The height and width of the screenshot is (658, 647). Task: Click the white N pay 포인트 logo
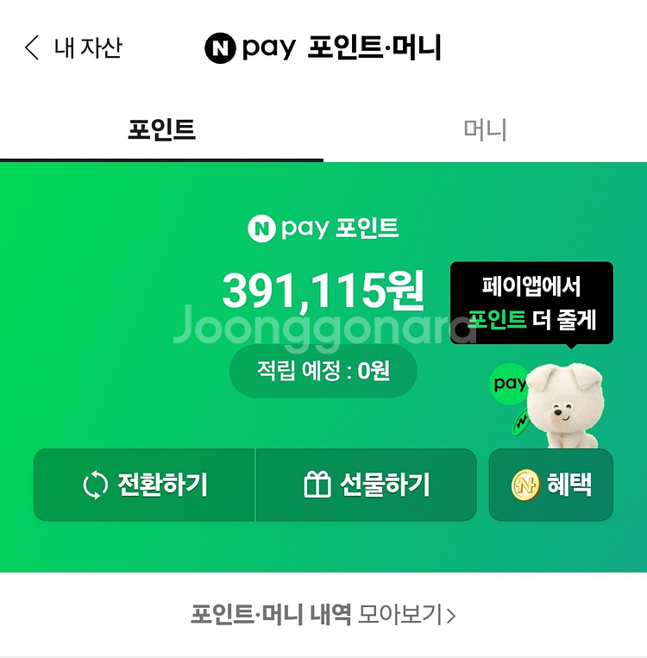(323, 229)
